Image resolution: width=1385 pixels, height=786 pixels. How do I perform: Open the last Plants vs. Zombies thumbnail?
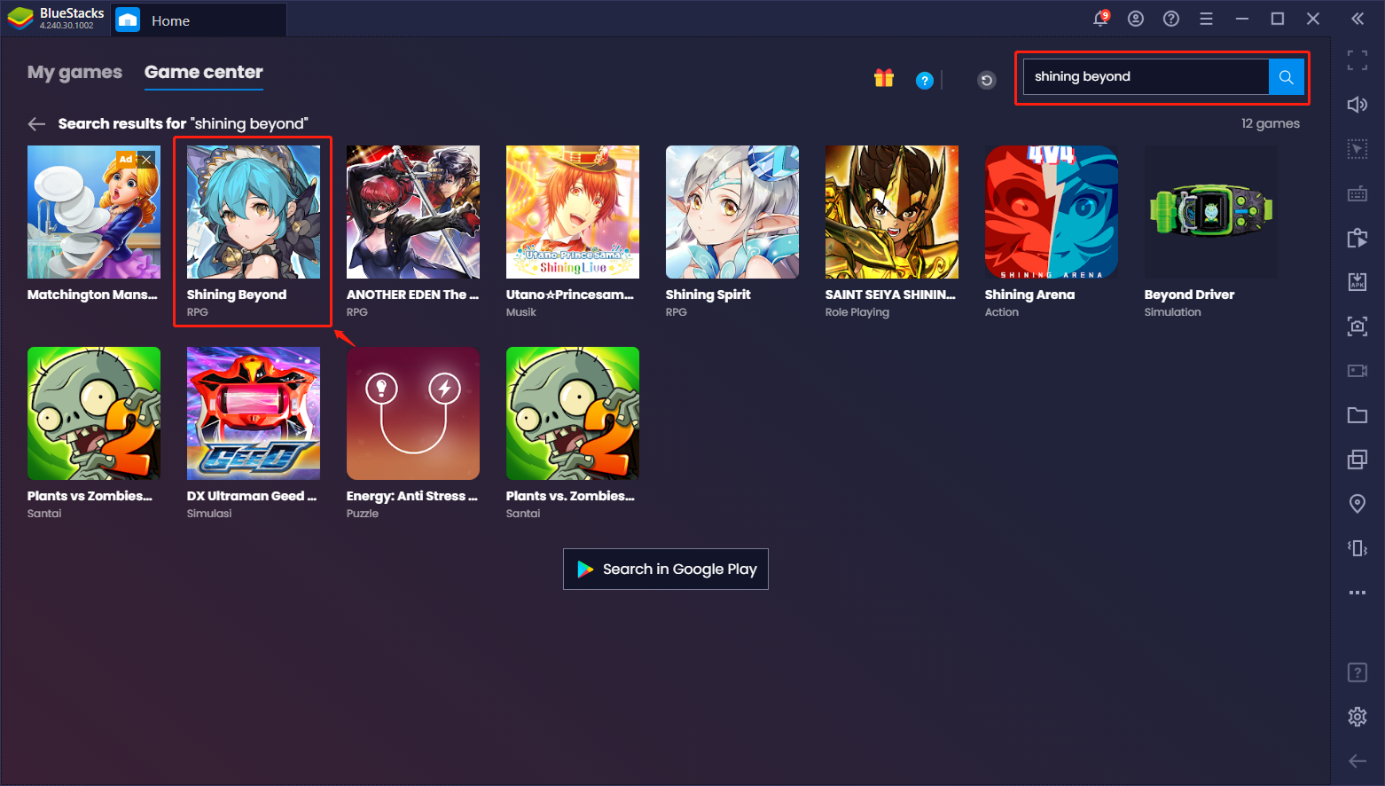coord(573,413)
